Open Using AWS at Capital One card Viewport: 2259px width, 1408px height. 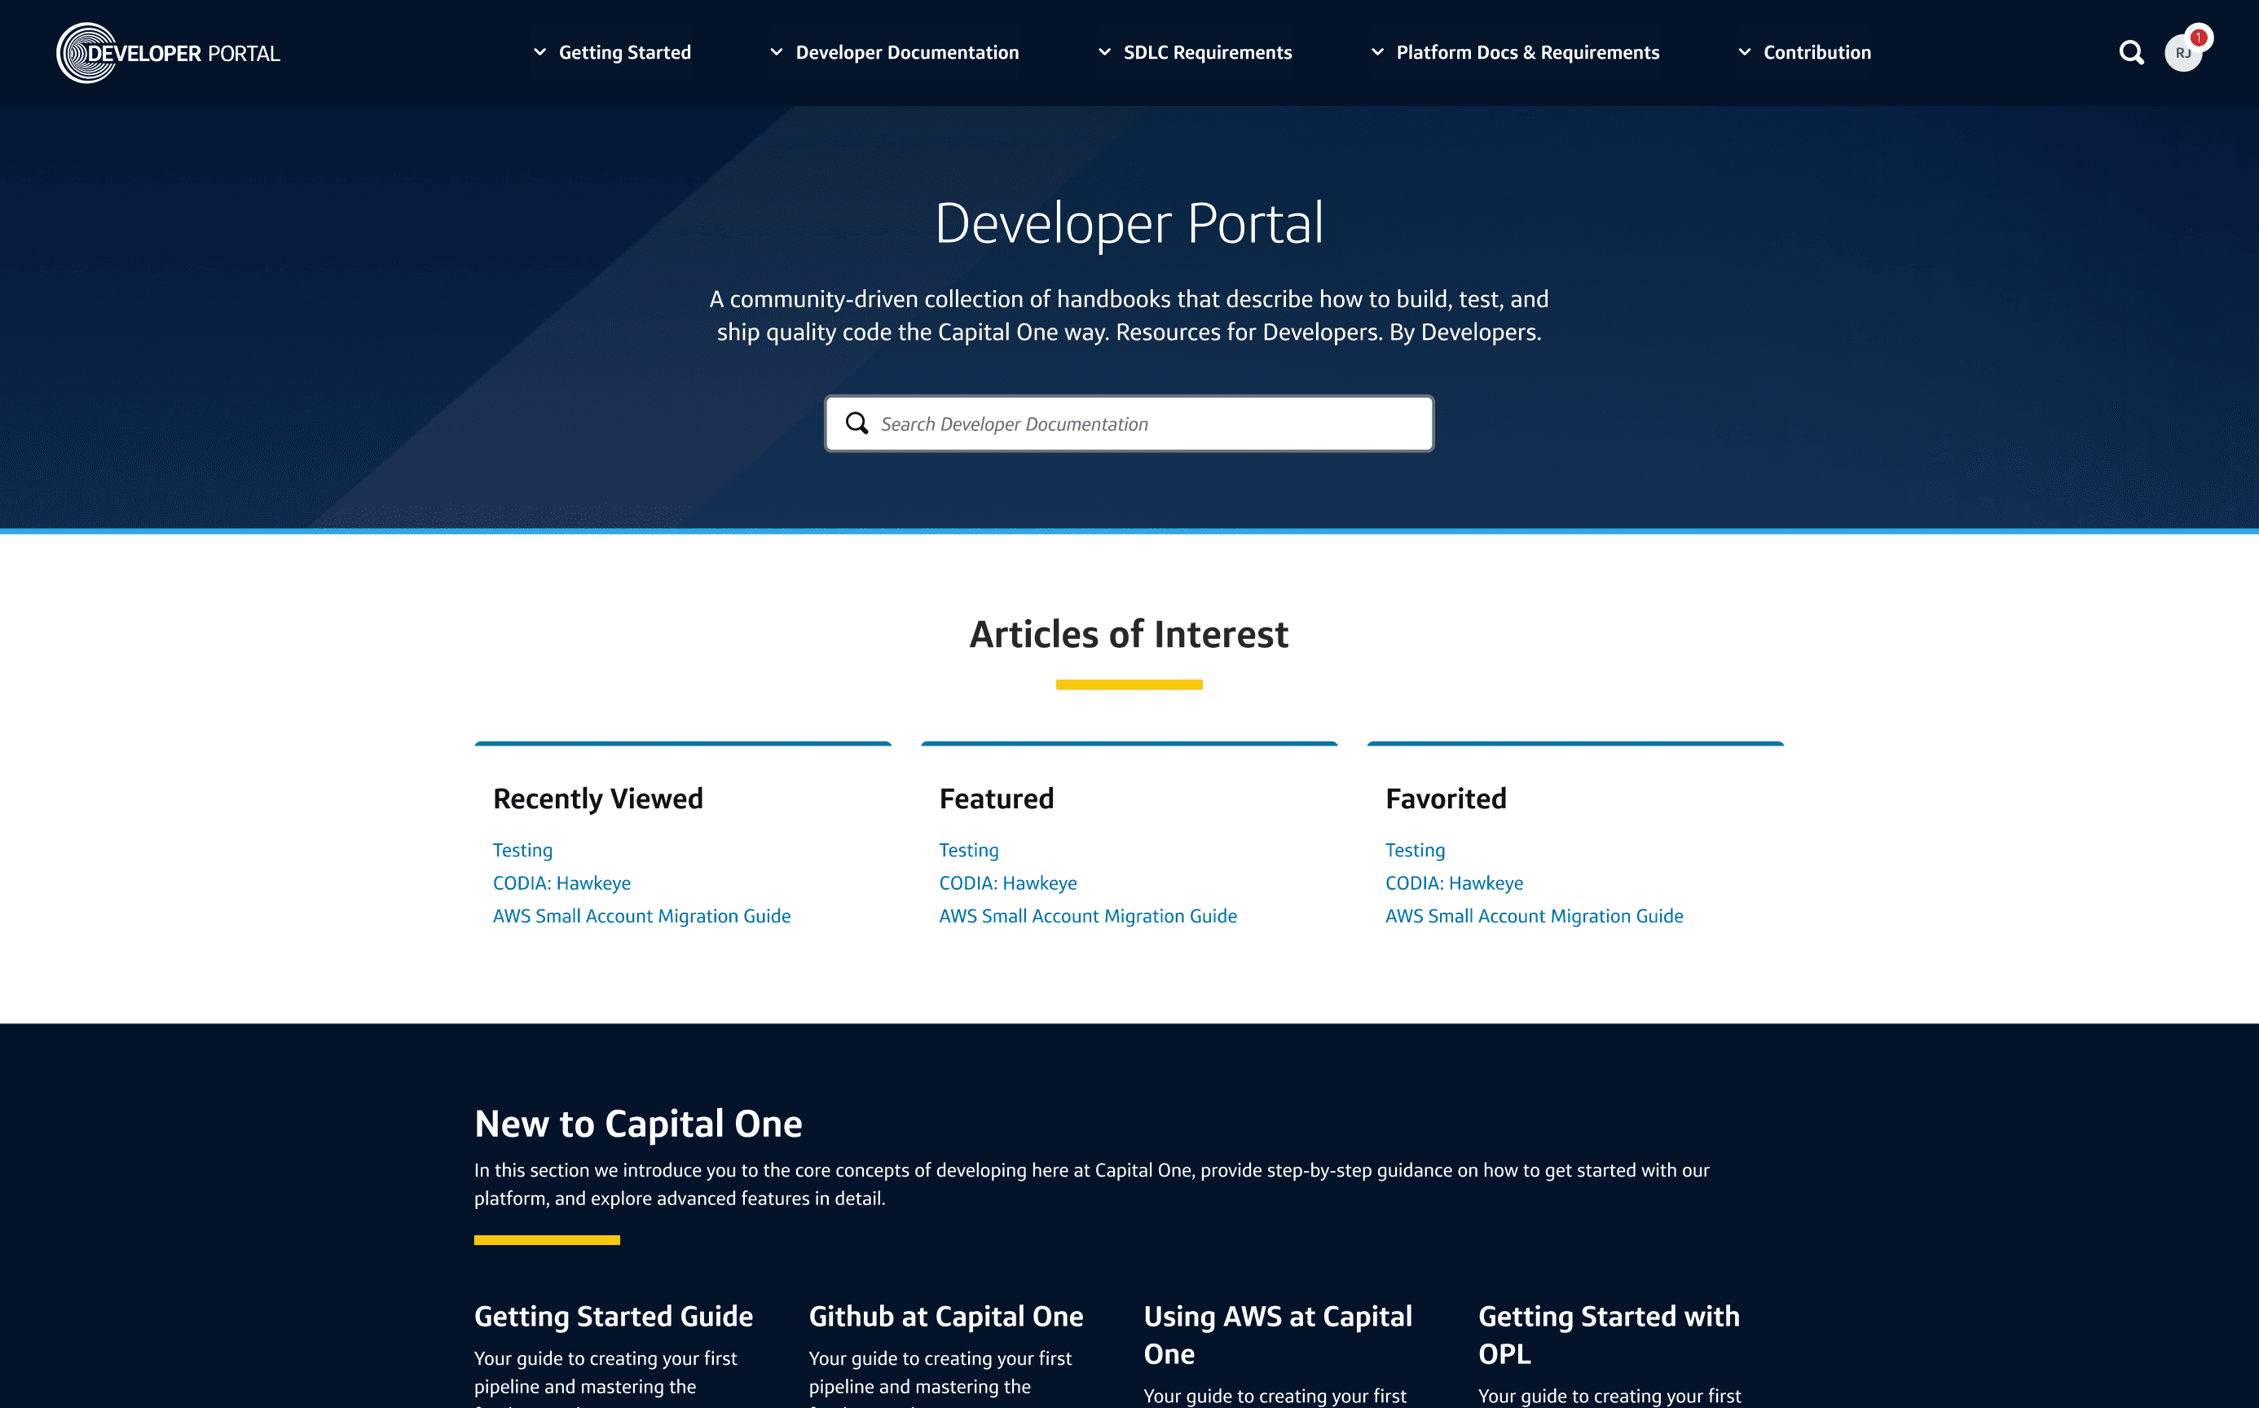click(x=1278, y=1335)
